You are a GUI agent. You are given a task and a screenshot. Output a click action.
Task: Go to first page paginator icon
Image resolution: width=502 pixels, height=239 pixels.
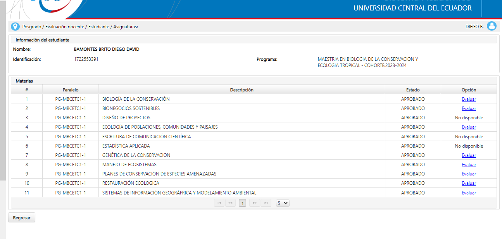(219, 203)
